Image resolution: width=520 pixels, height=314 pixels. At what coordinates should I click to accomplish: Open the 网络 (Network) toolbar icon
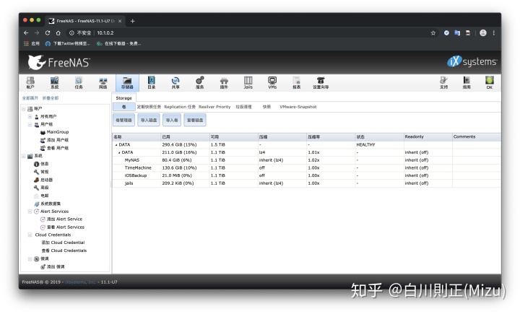tap(103, 82)
